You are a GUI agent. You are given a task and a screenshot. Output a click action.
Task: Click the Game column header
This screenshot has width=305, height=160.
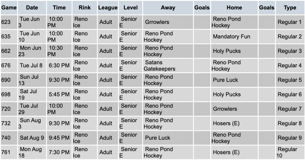[x=9, y=8]
